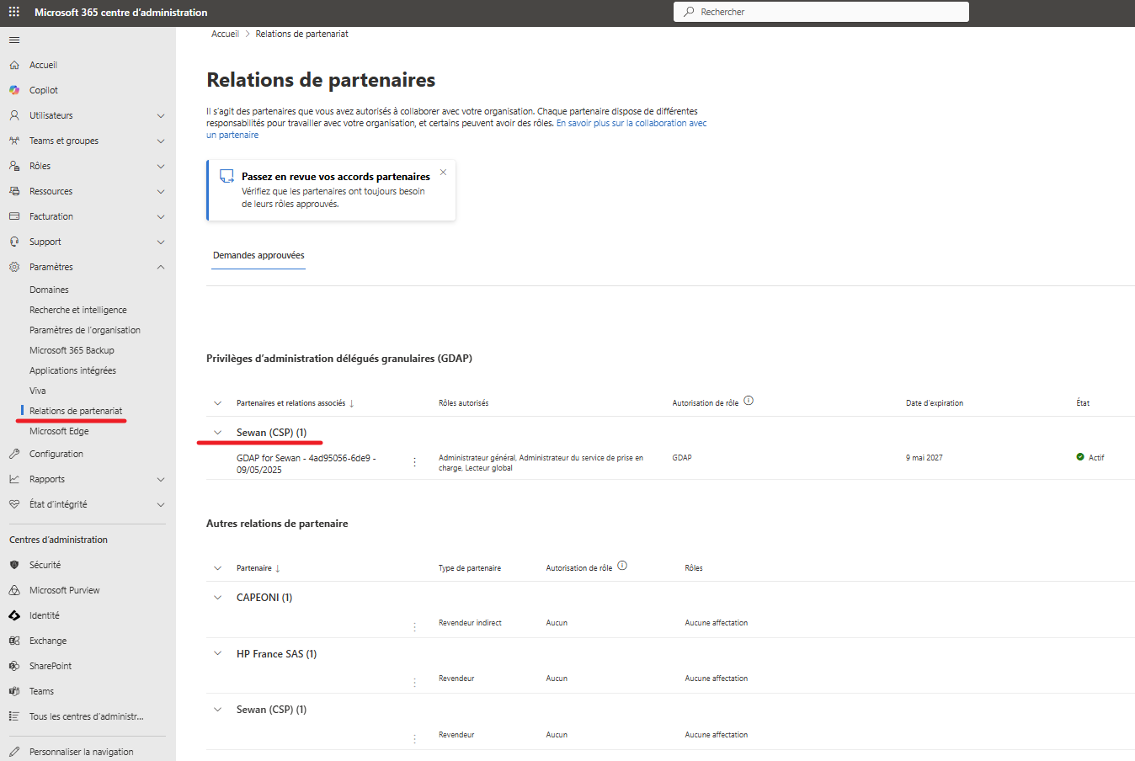This screenshot has width=1135, height=761.
Task: Open GDAP for Sewan relationship entry
Action: pos(306,464)
